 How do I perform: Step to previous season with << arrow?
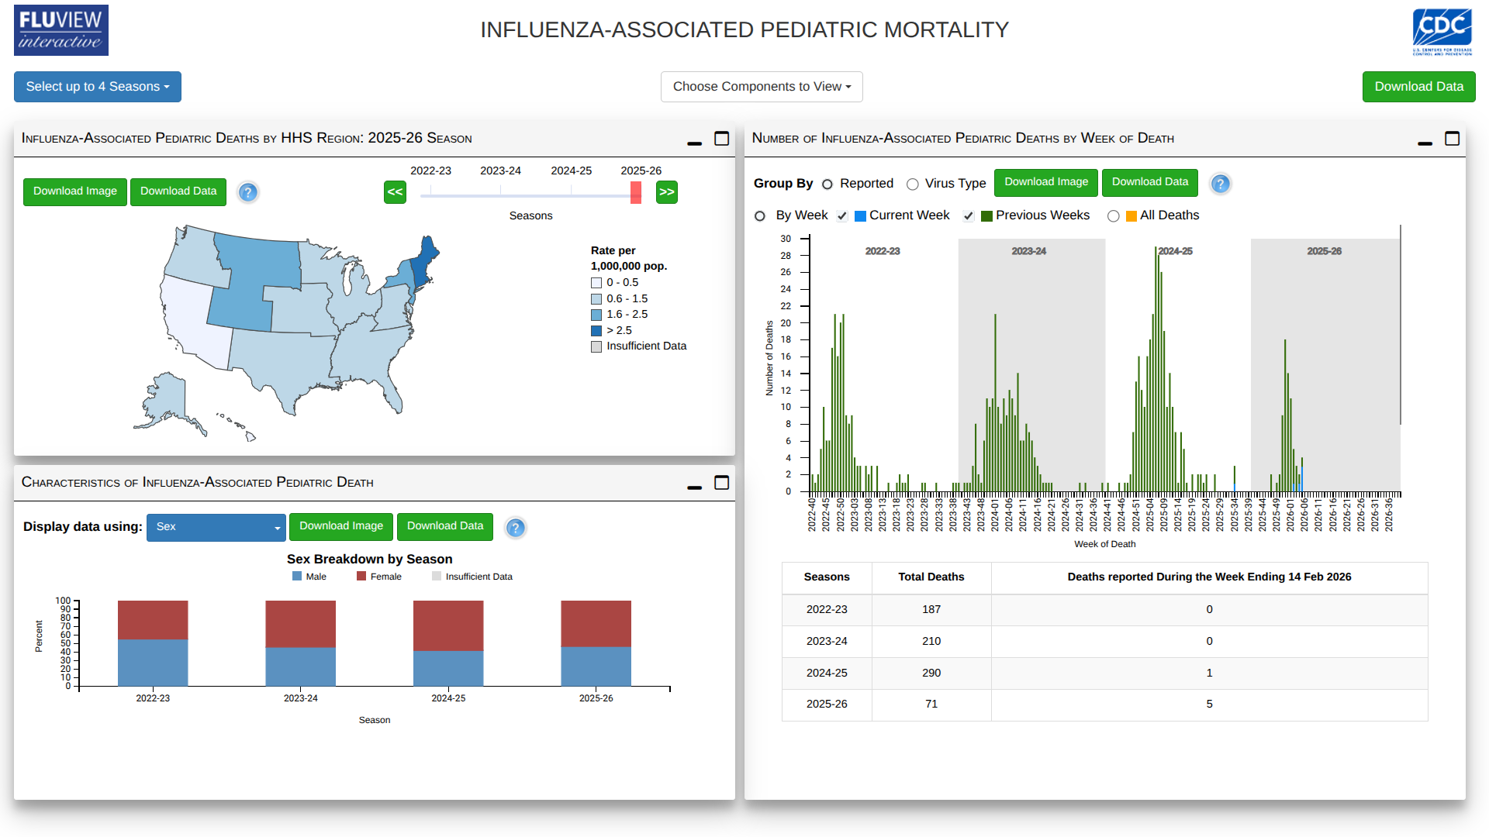pos(395,192)
